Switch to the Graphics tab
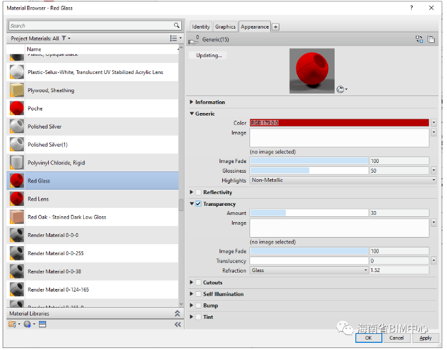Screen dimensions: 447x350 pyautogui.click(x=226, y=27)
